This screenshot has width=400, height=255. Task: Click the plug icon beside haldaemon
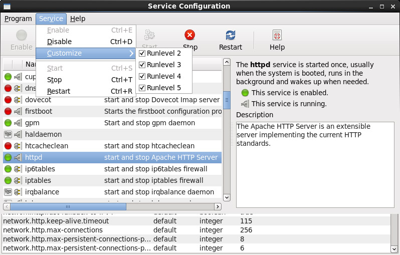pos(18,134)
